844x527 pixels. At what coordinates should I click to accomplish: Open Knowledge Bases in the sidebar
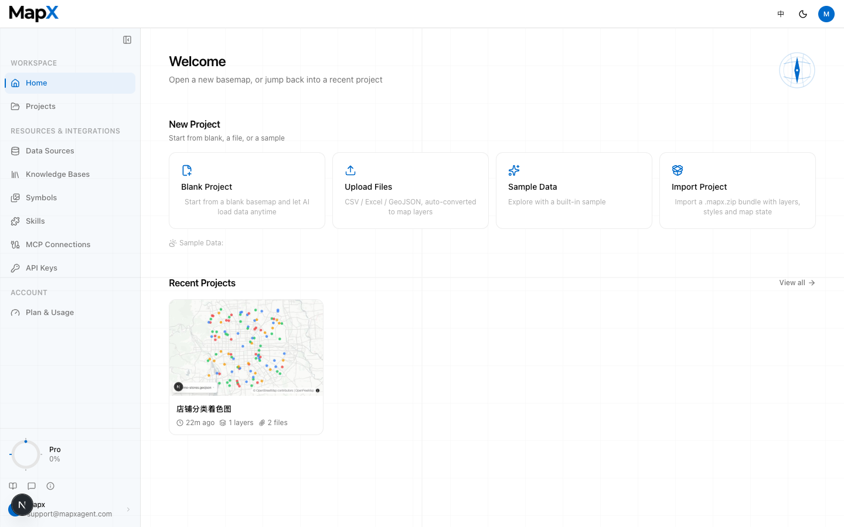click(x=70, y=174)
